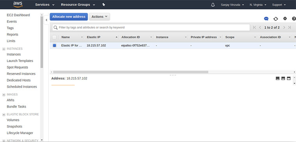Screen dimensions: 296x142
Task: Click the sidebar vertical scrollbar thumb
Action: click(42, 42)
